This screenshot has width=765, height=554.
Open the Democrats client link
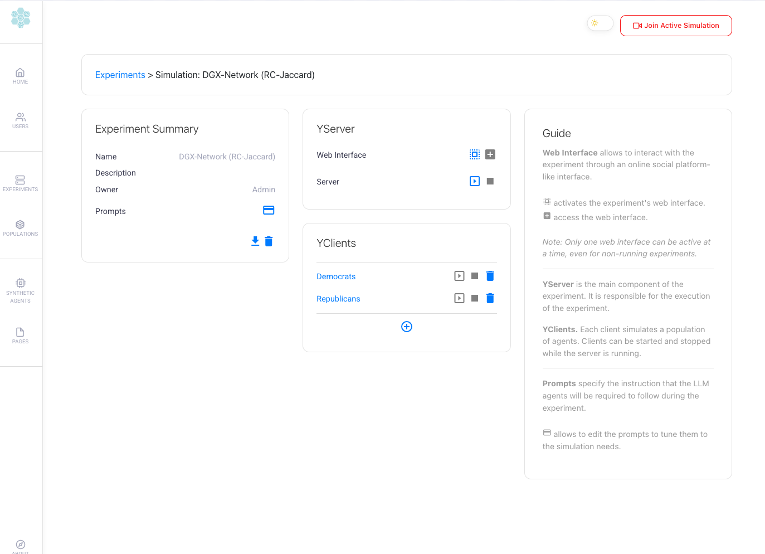[336, 276]
